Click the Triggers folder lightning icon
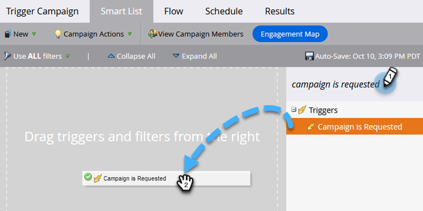 point(302,110)
